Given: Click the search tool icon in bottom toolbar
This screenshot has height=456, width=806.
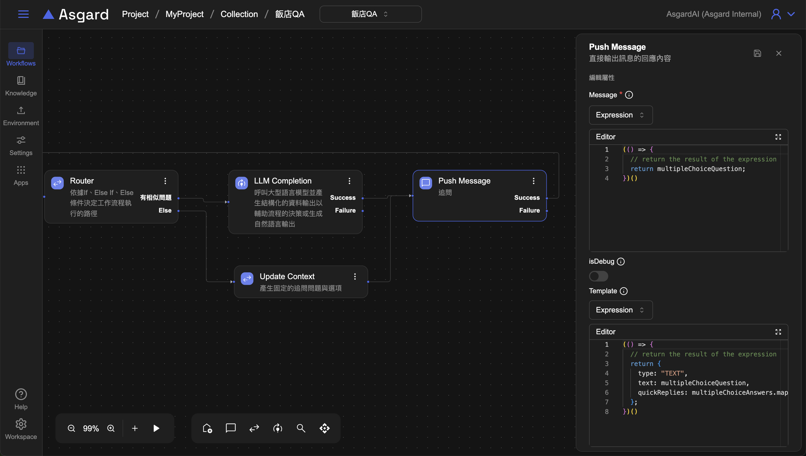Looking at the screenshot, I should pyautogui.click(x=301, y=428).
